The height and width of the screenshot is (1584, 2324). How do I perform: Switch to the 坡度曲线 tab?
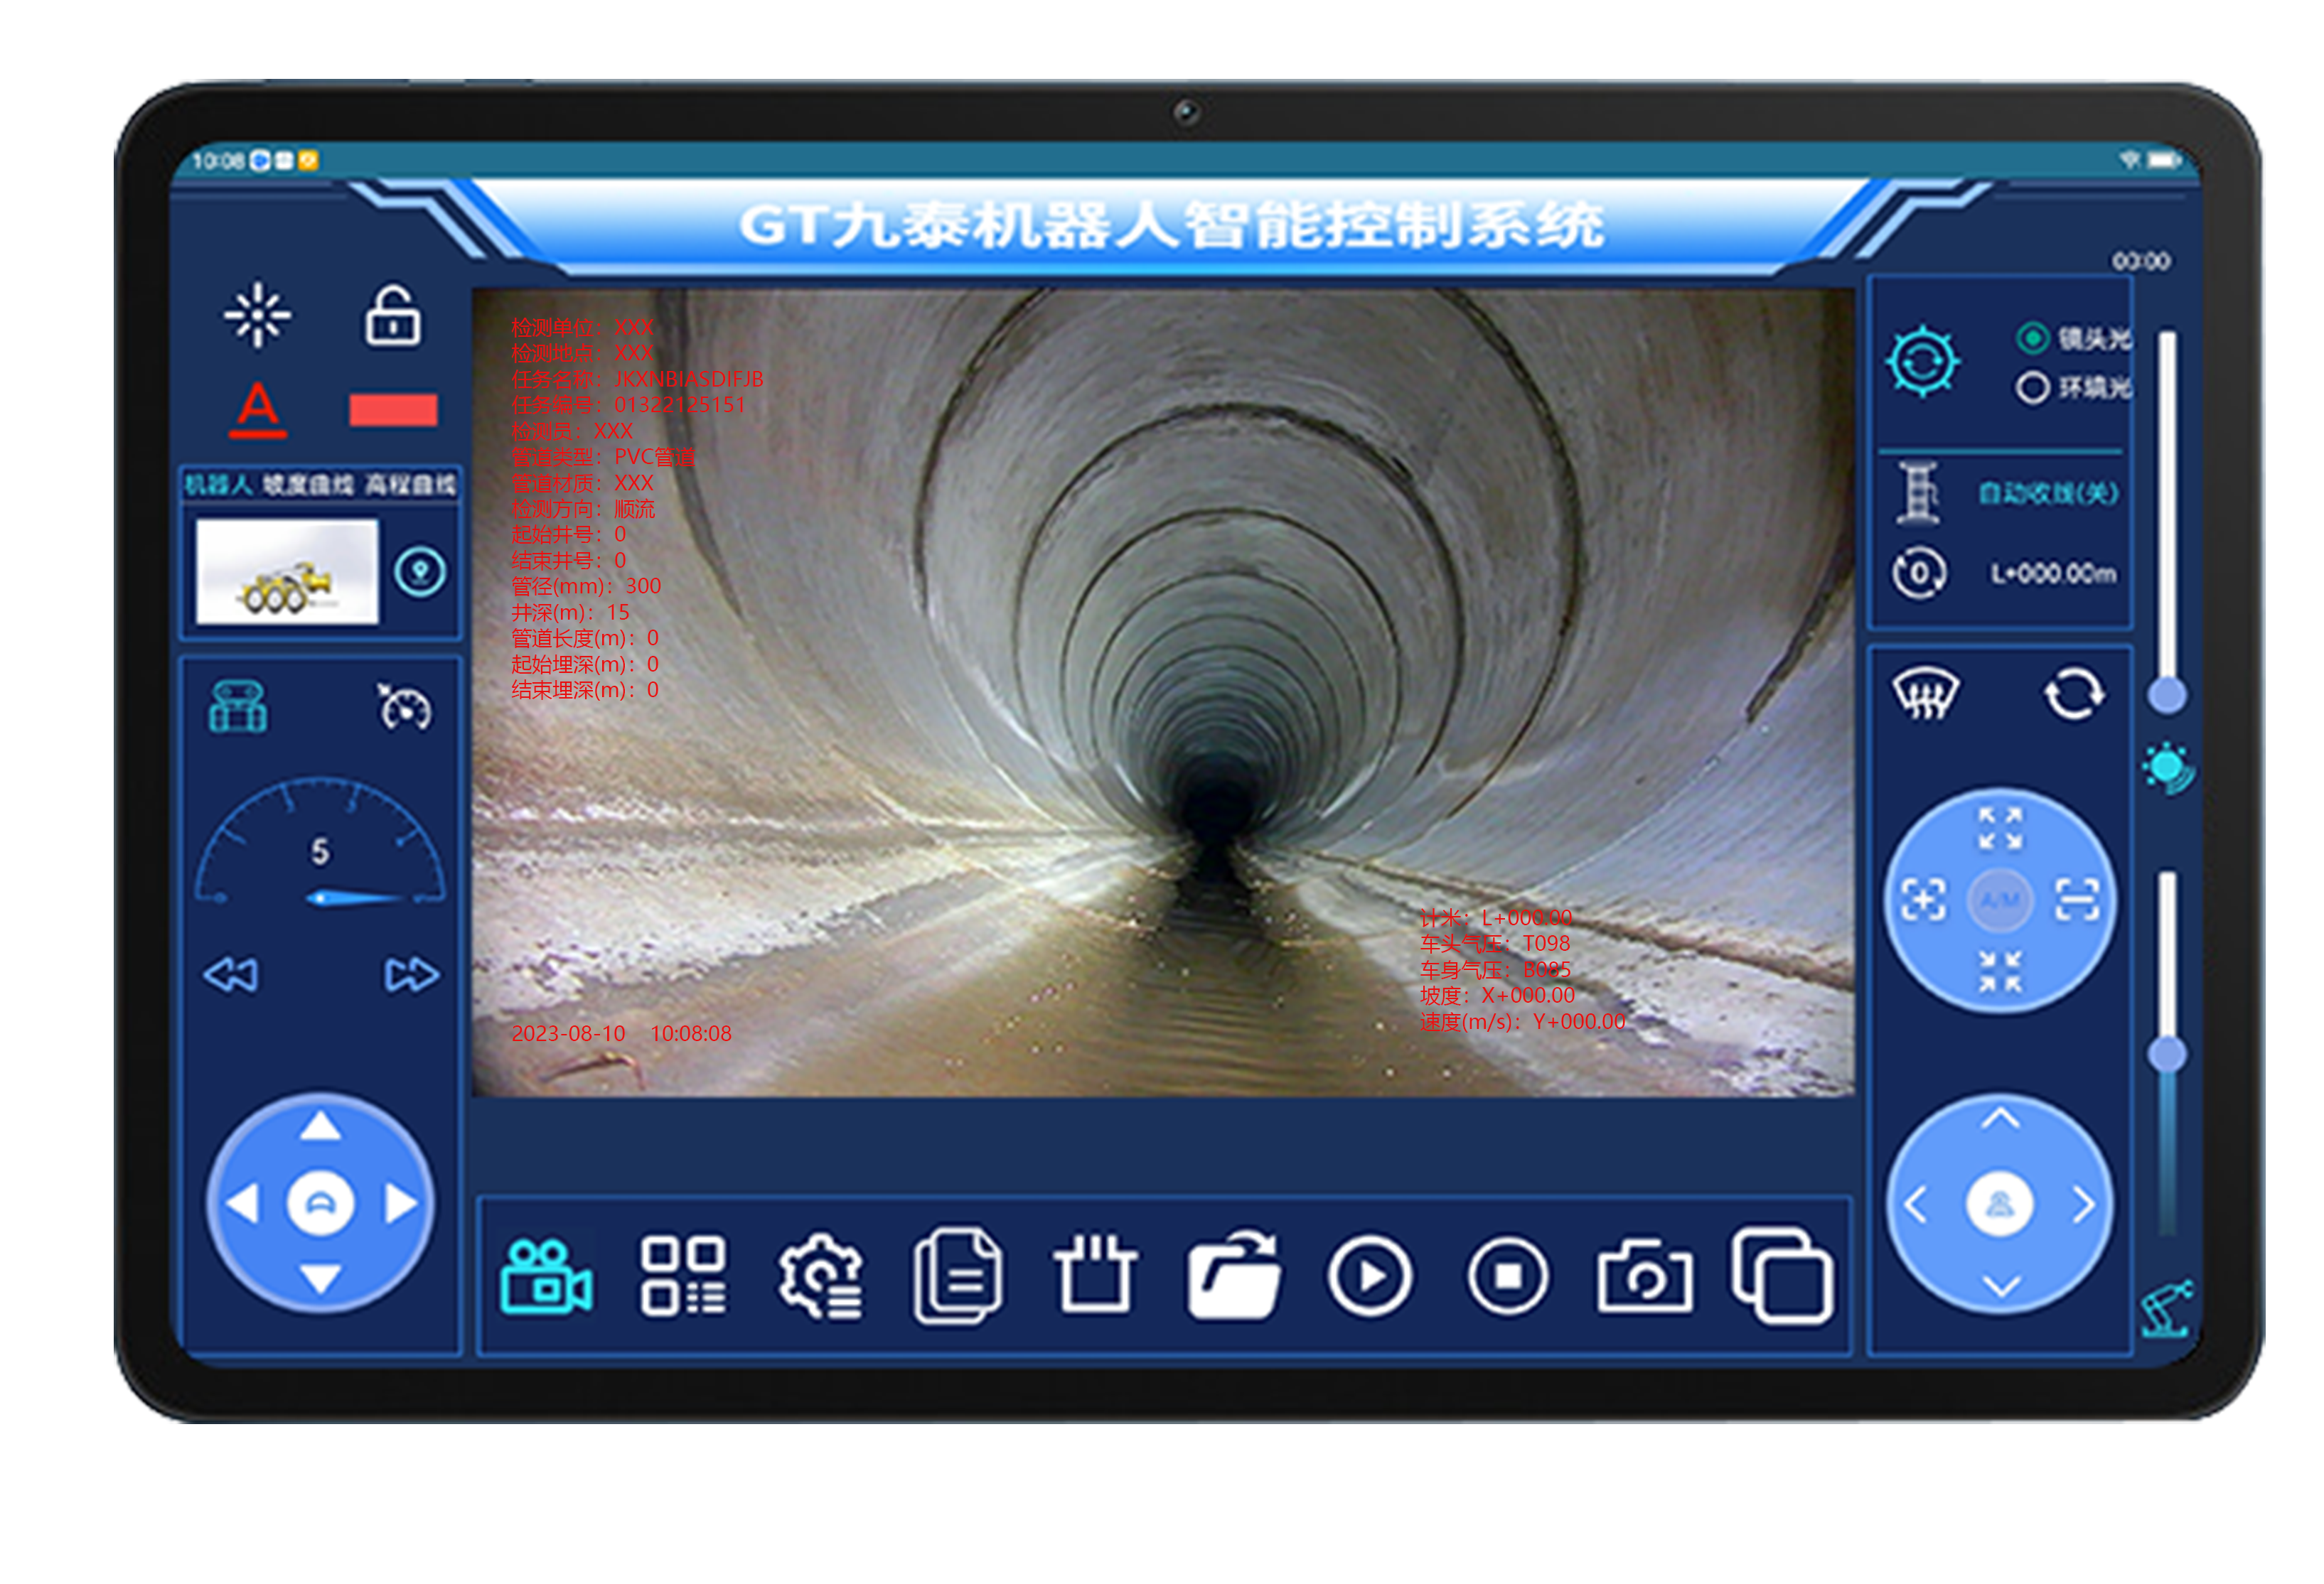click(x=308, y=485)
